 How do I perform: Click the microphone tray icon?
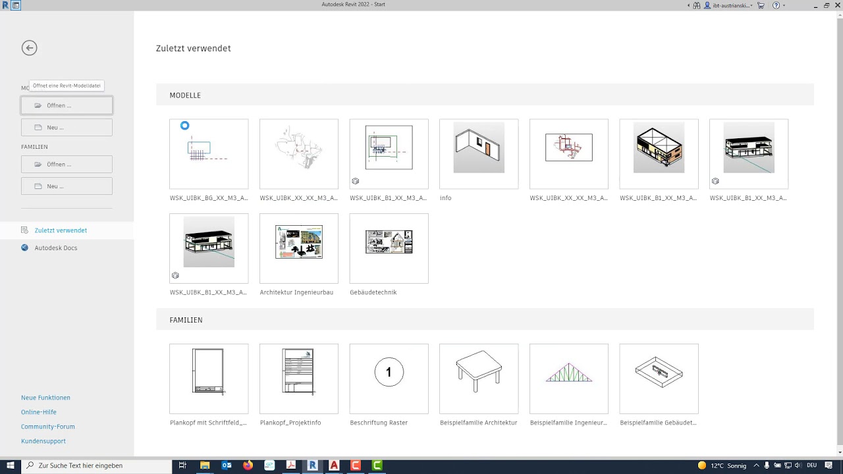point(766,465)
